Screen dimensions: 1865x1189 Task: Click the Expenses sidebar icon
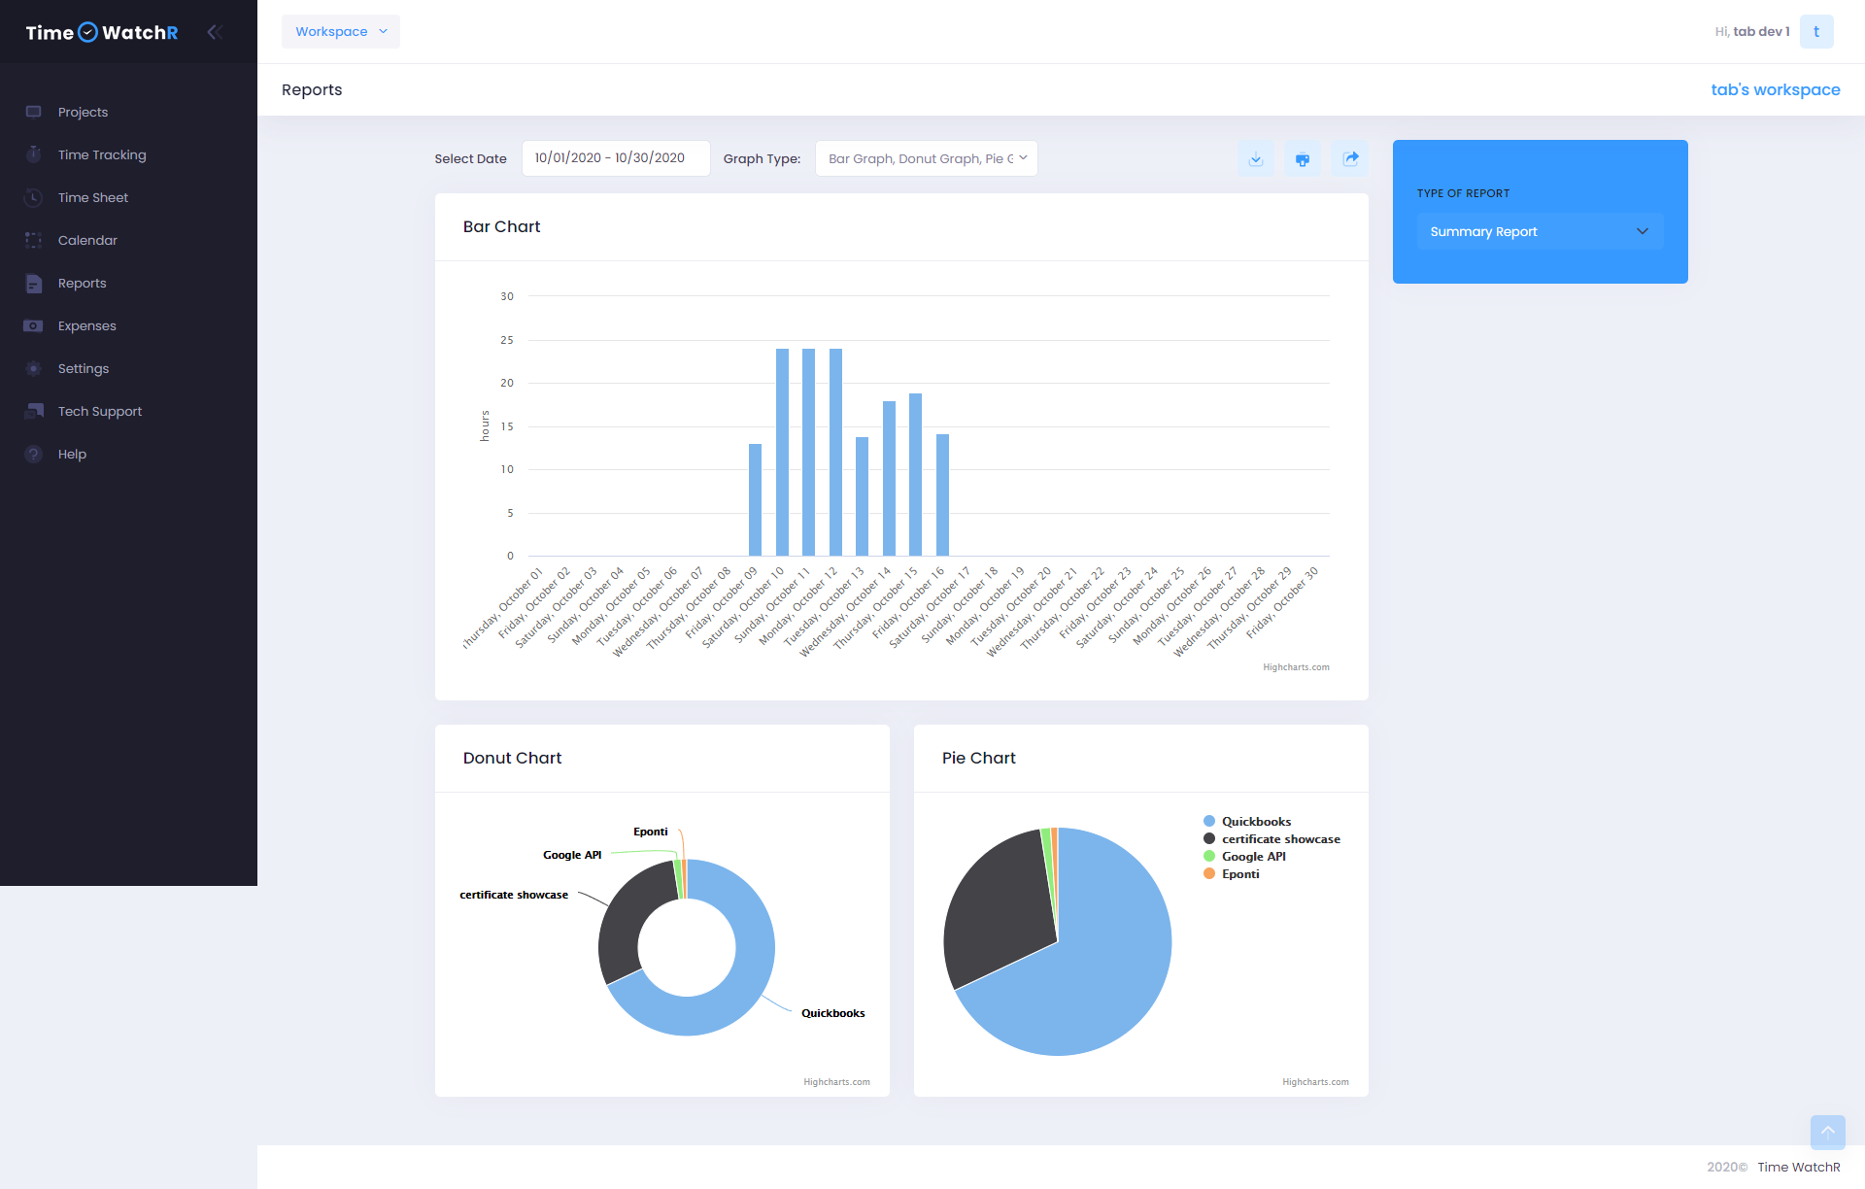coord(34,325)
